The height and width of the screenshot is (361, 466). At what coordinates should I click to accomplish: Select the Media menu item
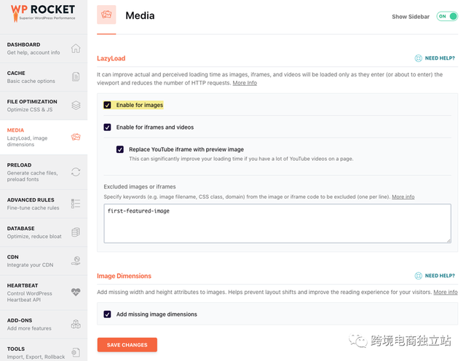(44, 137)
